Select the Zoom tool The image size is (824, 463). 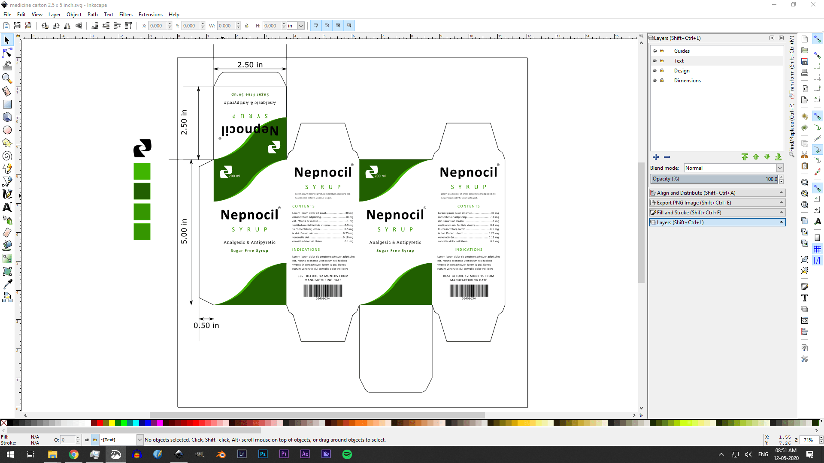tap(7, 78)
